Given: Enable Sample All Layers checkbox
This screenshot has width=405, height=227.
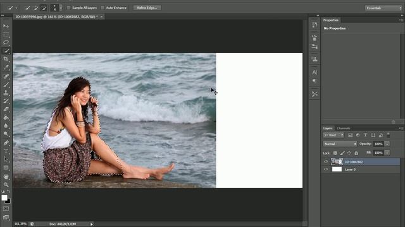Looking at the screenshot, I should tap(69, 8).
